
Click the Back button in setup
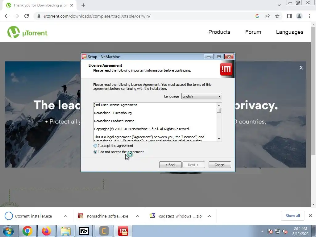click(170, 165)
